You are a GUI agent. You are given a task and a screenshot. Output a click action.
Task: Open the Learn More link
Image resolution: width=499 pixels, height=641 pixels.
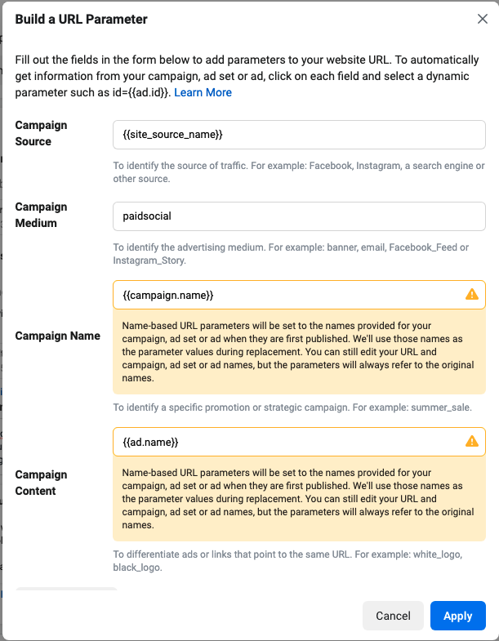[203, 92]
